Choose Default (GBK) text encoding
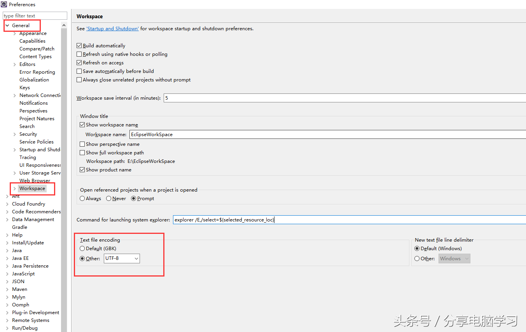Image resolution: width=526 pixels, height=332 pixels. [82, 249]
